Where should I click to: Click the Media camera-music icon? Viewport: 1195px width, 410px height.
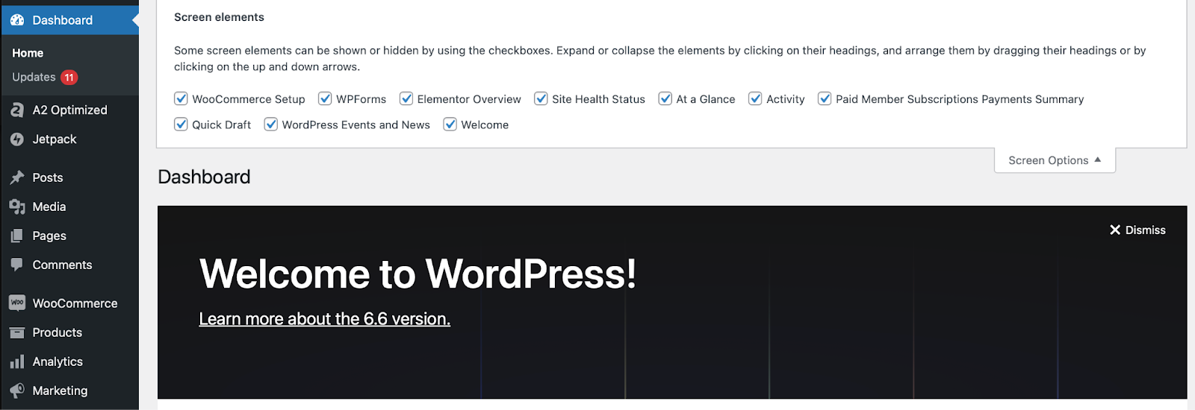click(x=17, y=207)
